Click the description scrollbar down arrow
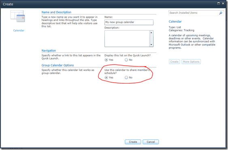 coord(151,45)
